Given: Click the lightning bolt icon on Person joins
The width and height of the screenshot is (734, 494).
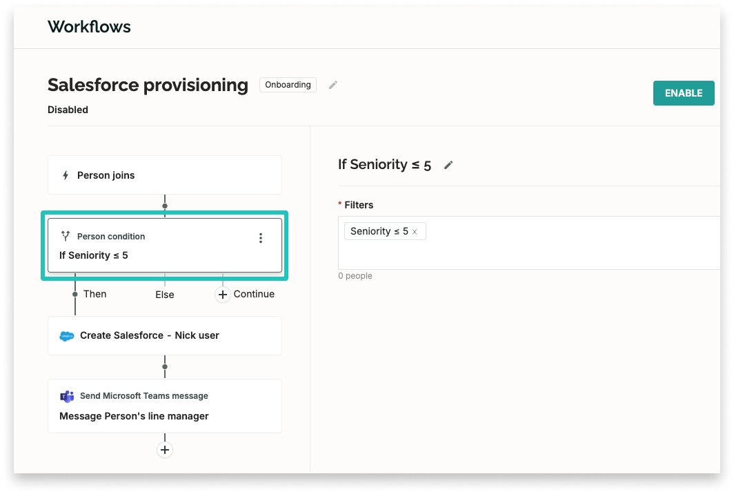Looking at the screenshot, I should 66,175.
